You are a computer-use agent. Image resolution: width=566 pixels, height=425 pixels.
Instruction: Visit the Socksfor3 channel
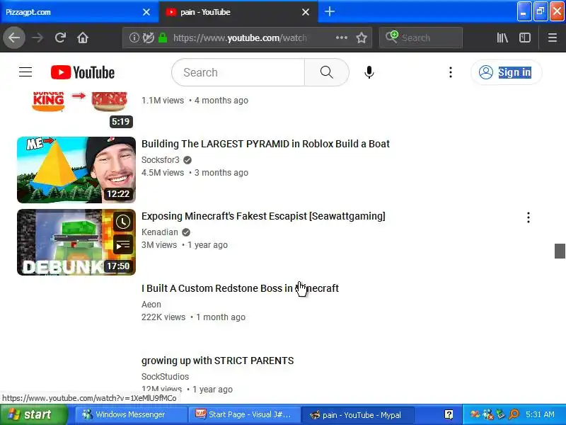[161, 160]
